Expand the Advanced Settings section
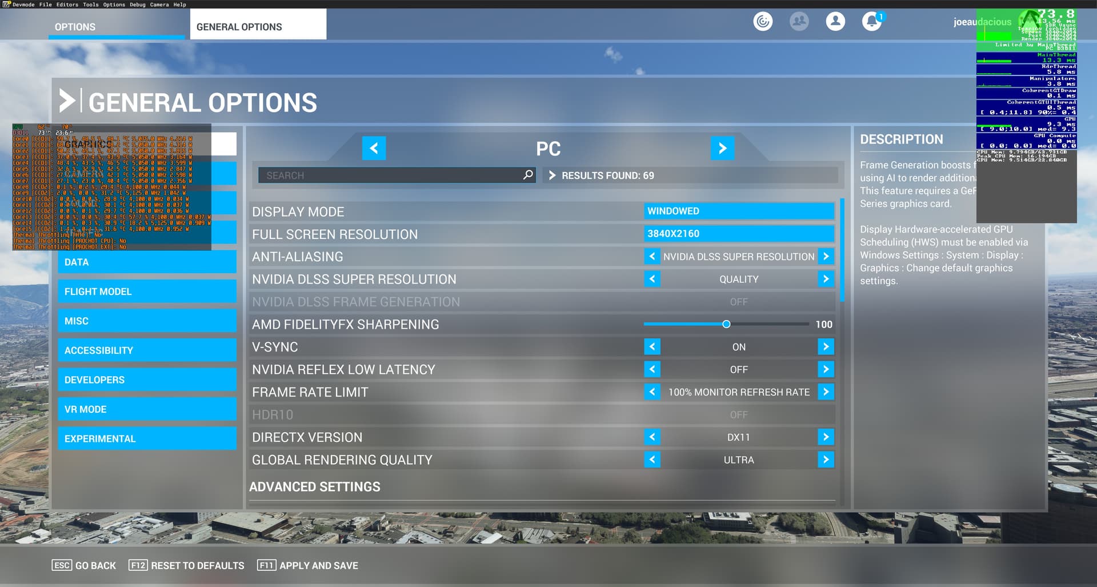Viewport: 1097px width, 587px height. coord(314,486)
